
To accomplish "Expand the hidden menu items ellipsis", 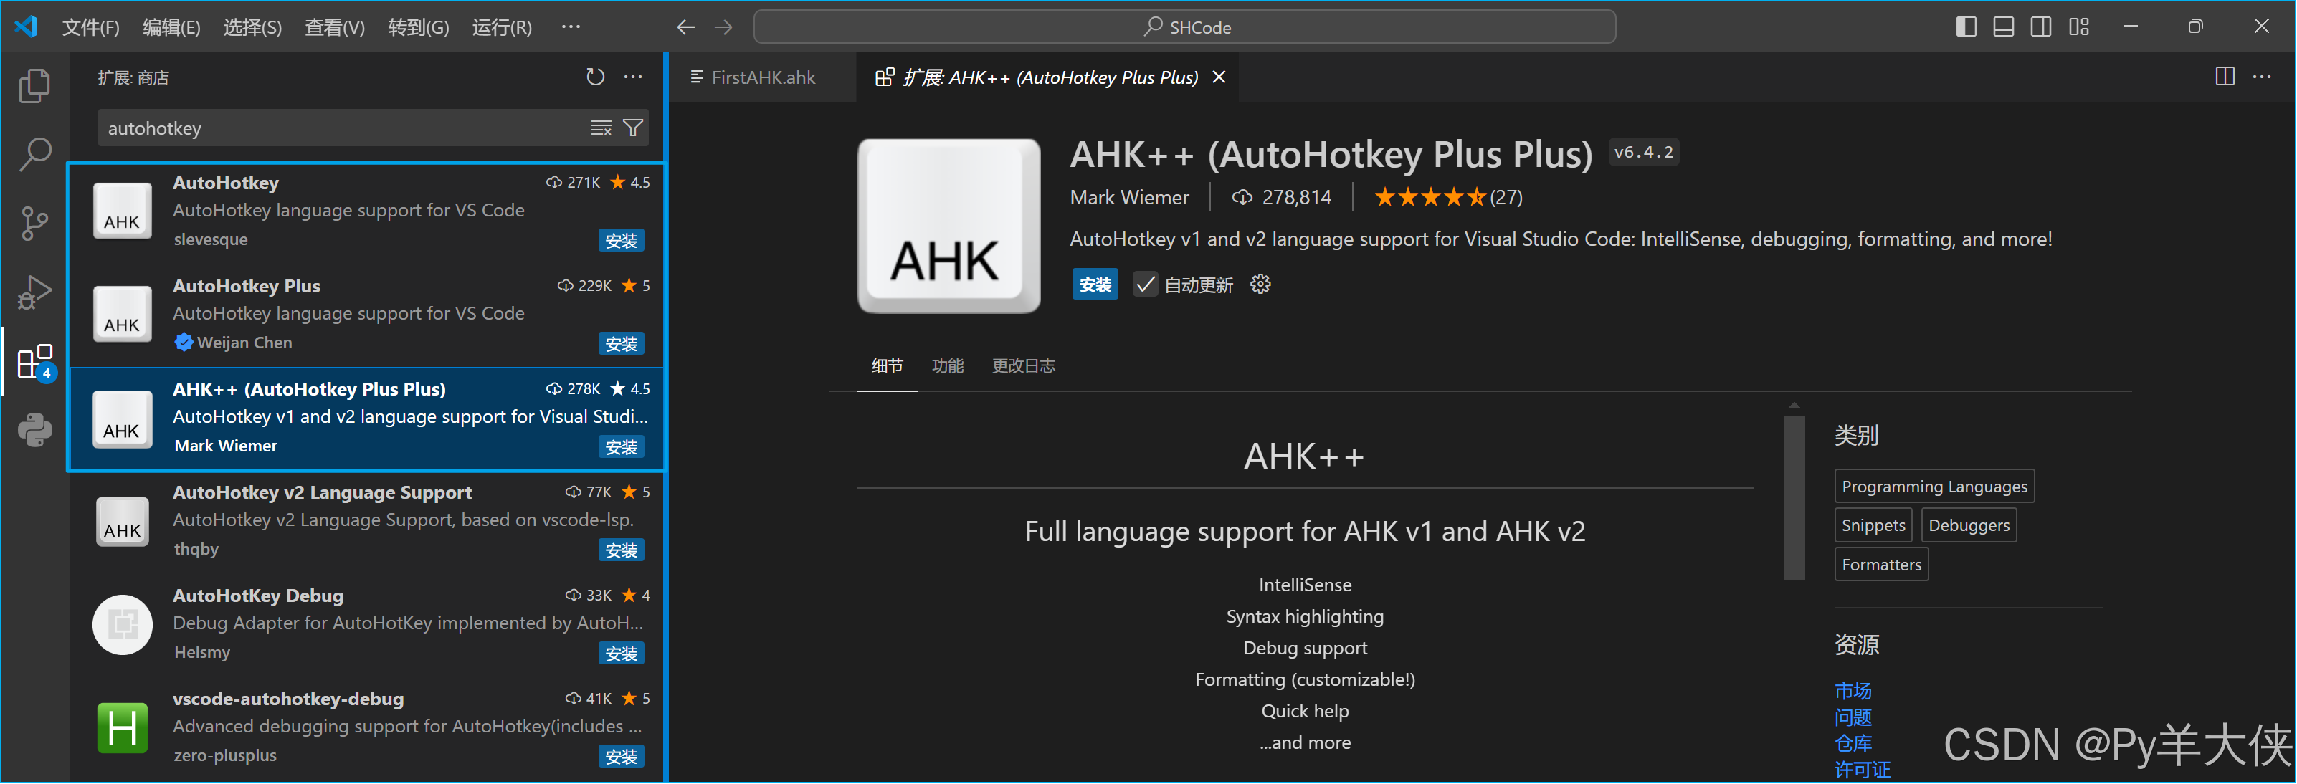I will (571, 27).
